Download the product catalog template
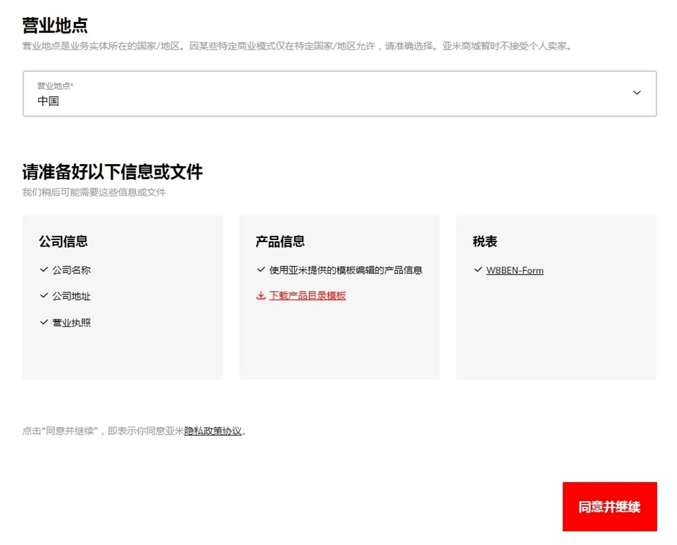Screen dimensions: 677x545 307,296
